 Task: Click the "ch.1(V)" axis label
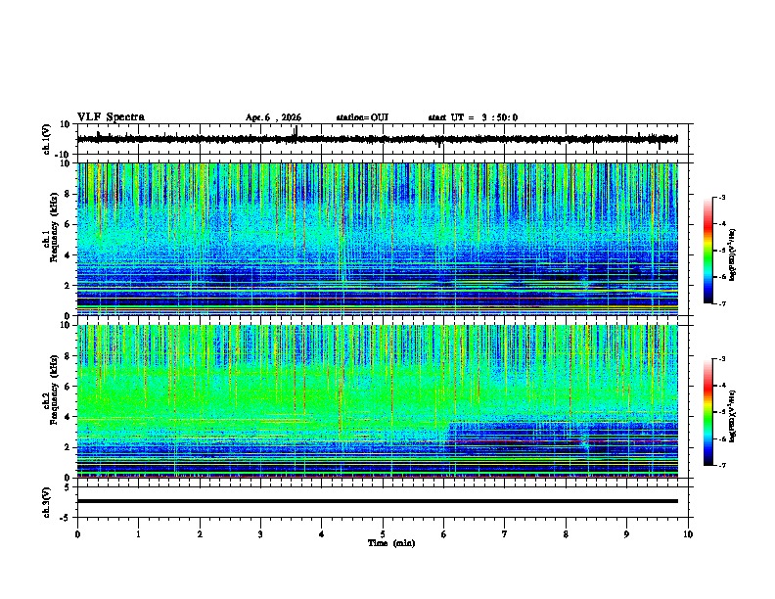point(47,139)
